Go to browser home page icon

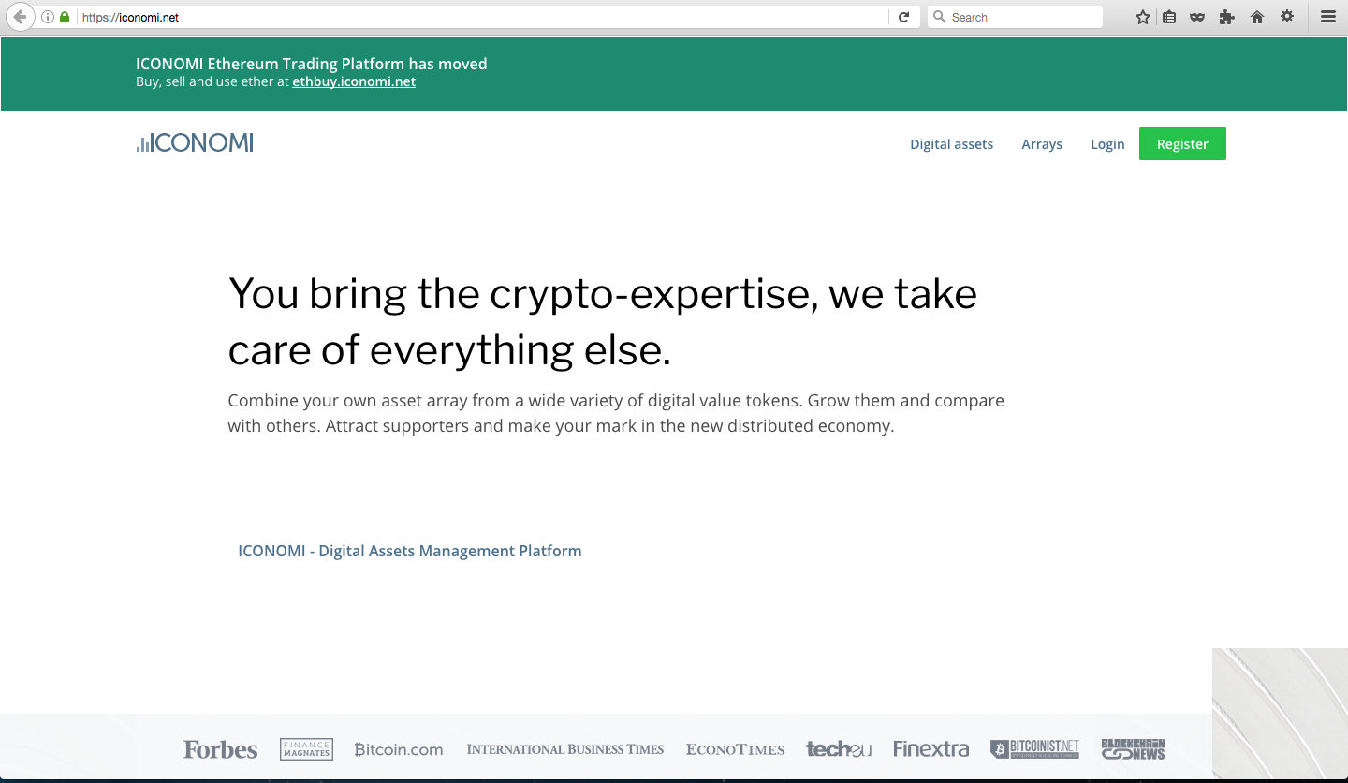(1257, 17)
